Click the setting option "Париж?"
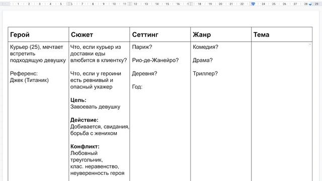Image resolution: width=322 pixels, height=181 pixels. pyautogui.click(x=142, y=47)
